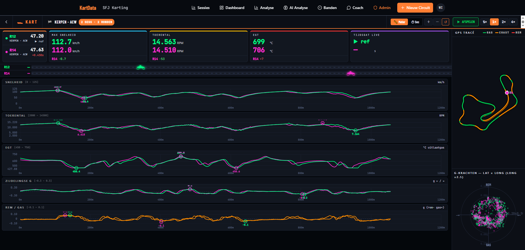This screenshot has height=250, width=525.
Task: Click the ZIJDELINGSE G chart title
Action: [18, 181]
